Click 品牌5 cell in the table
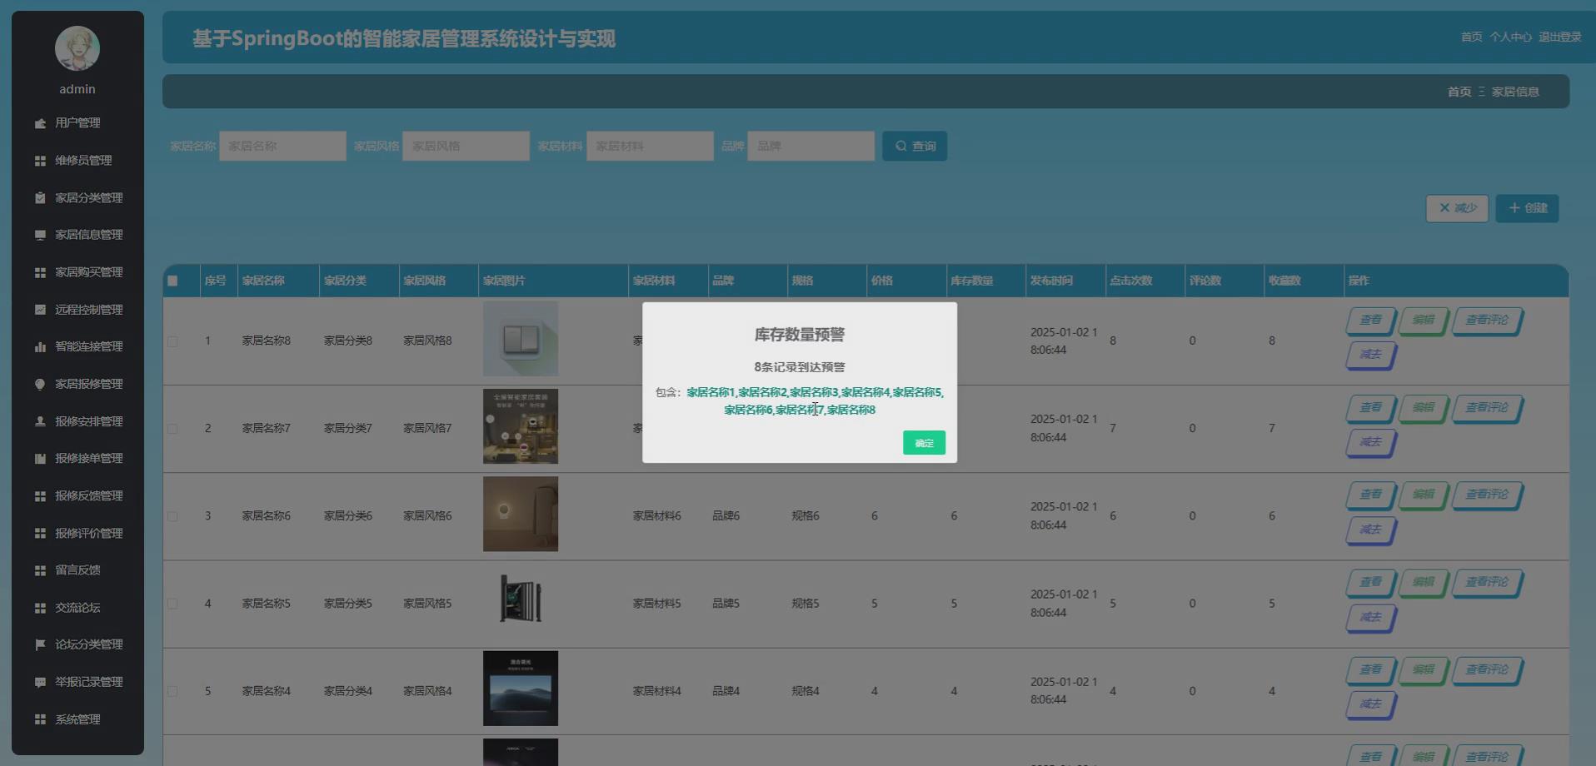The image size is (1596, 766). point(726,604)
